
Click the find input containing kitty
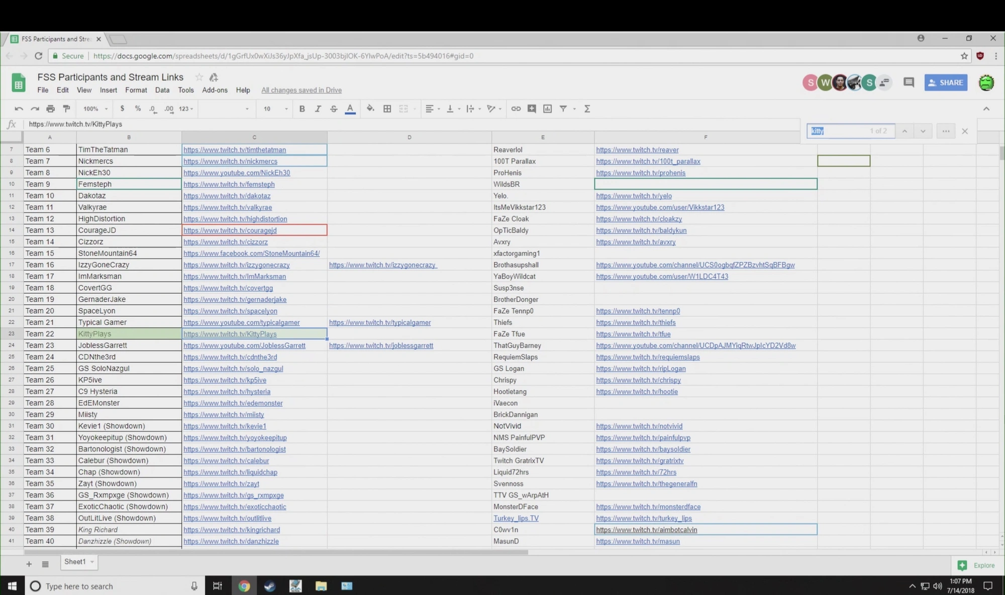click(x=850, y=131)
